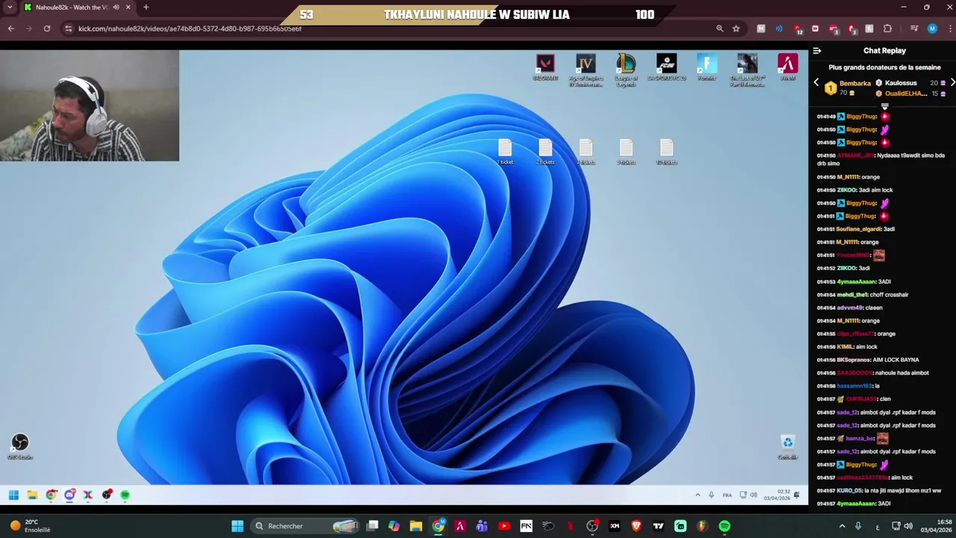The image size is (956, 538).
Task: Open Brave browser from the taskbar
Action: tap(636, 526)
